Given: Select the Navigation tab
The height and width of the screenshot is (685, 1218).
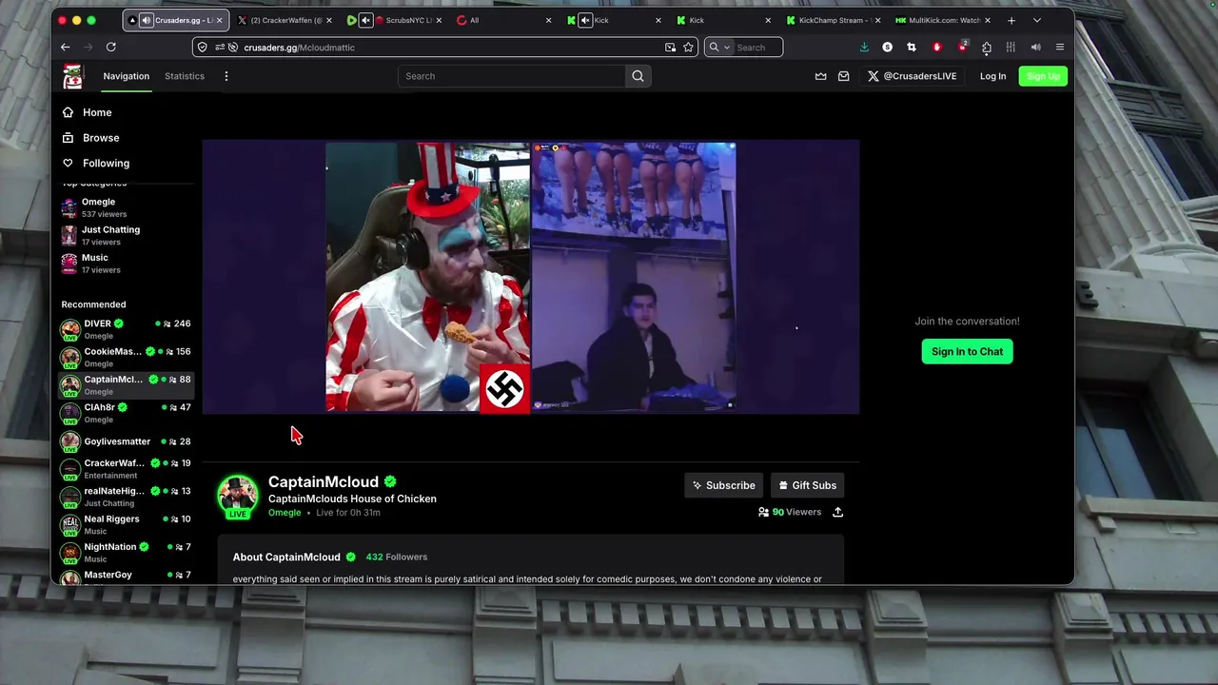Looking at the screenshot, I should 127,76.
